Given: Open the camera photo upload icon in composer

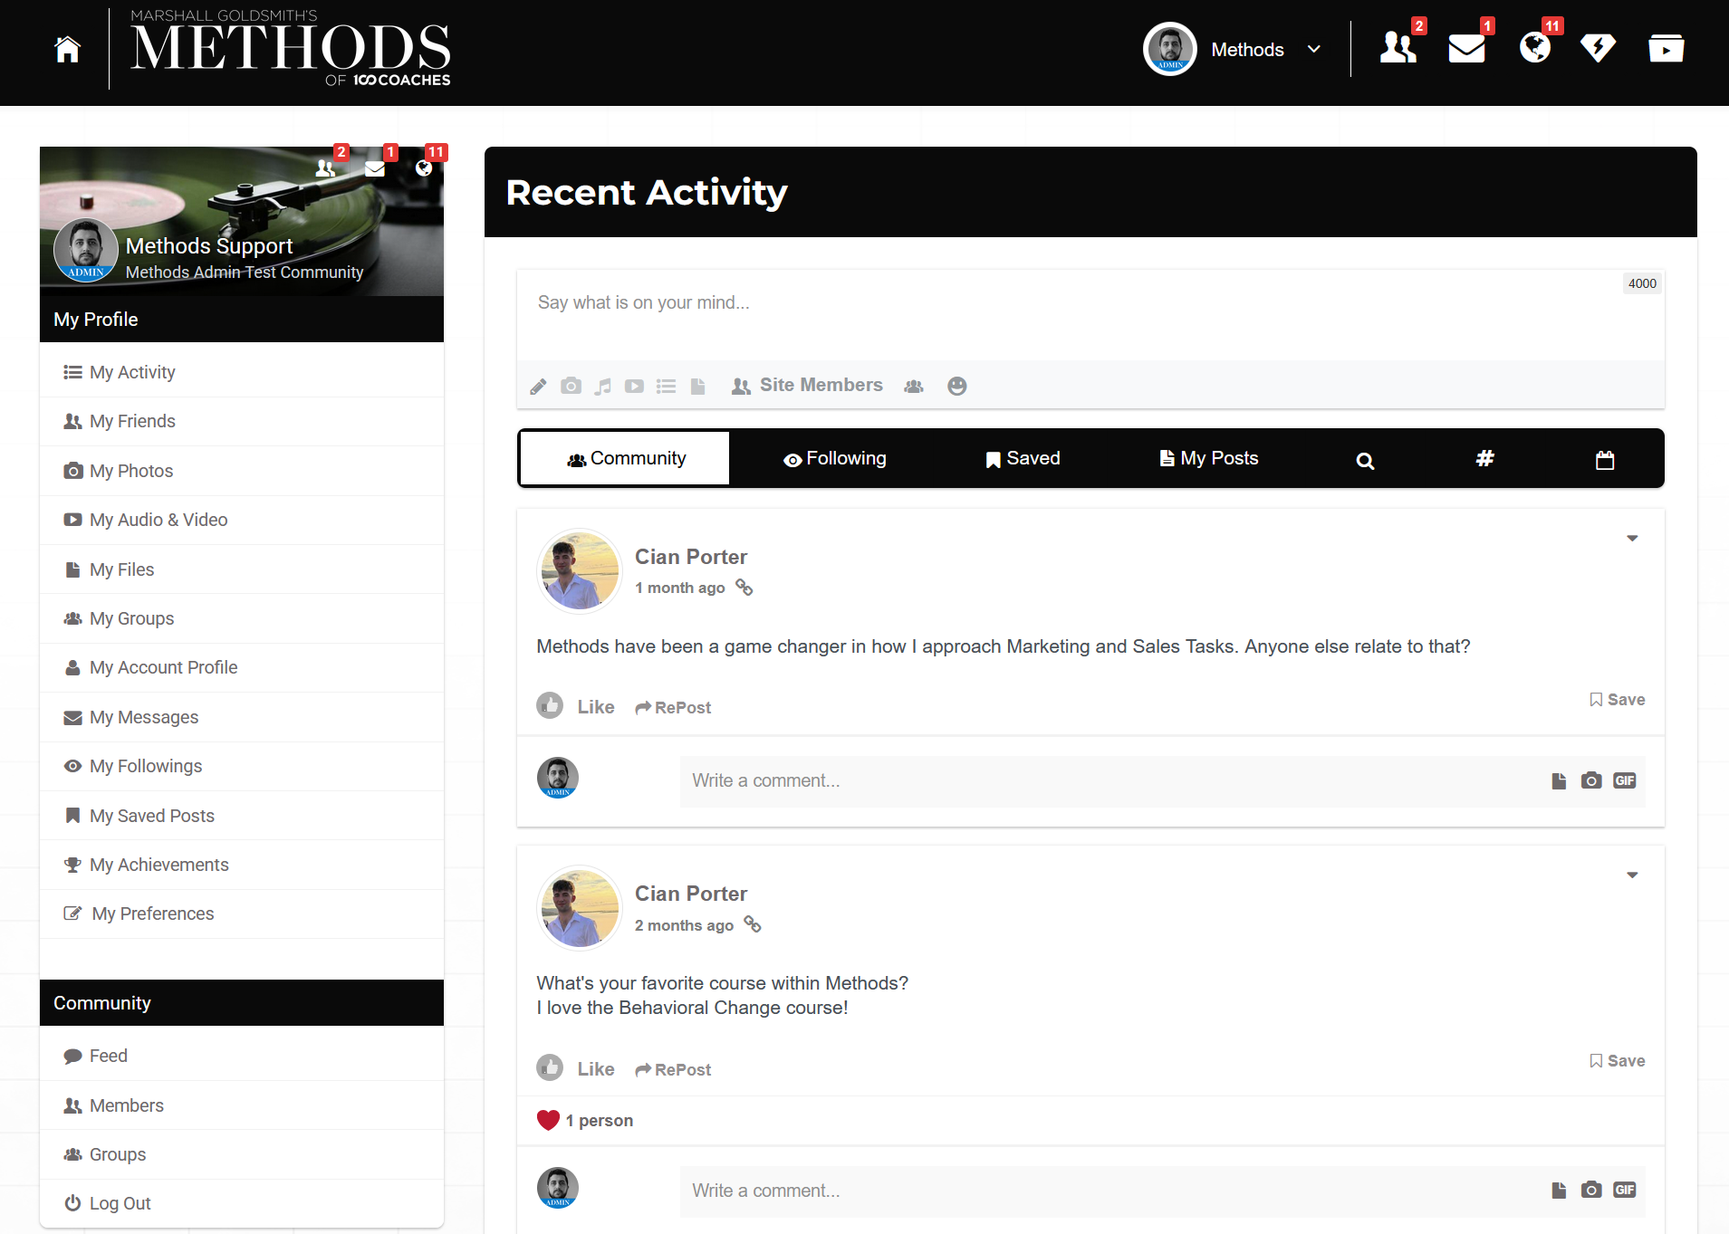Looking at the screenshot, I should coord(571,386).
